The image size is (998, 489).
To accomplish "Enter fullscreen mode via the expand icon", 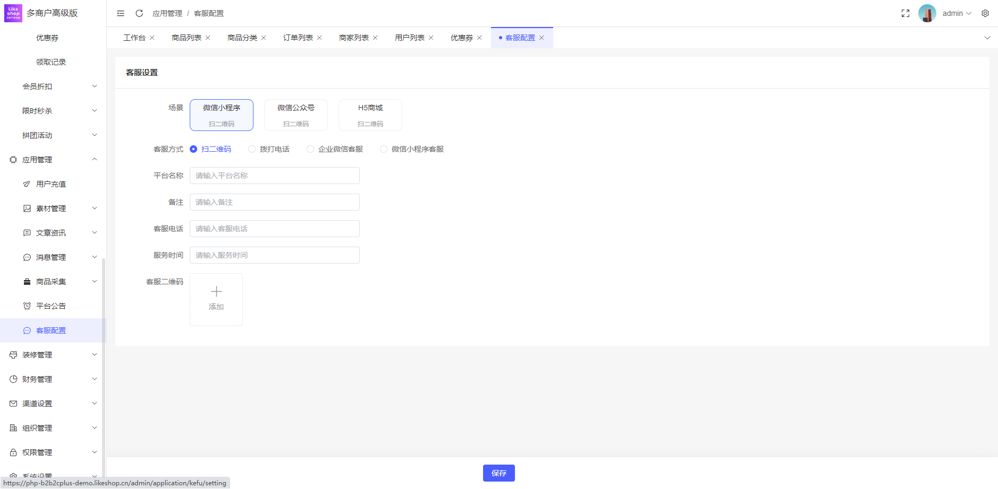I will point(906,13).
